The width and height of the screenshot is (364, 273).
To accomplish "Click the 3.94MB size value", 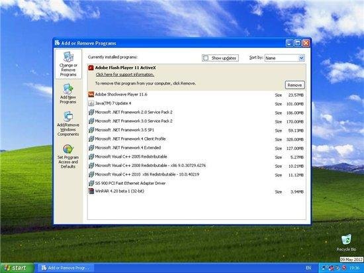I will [x=297, y=192].
